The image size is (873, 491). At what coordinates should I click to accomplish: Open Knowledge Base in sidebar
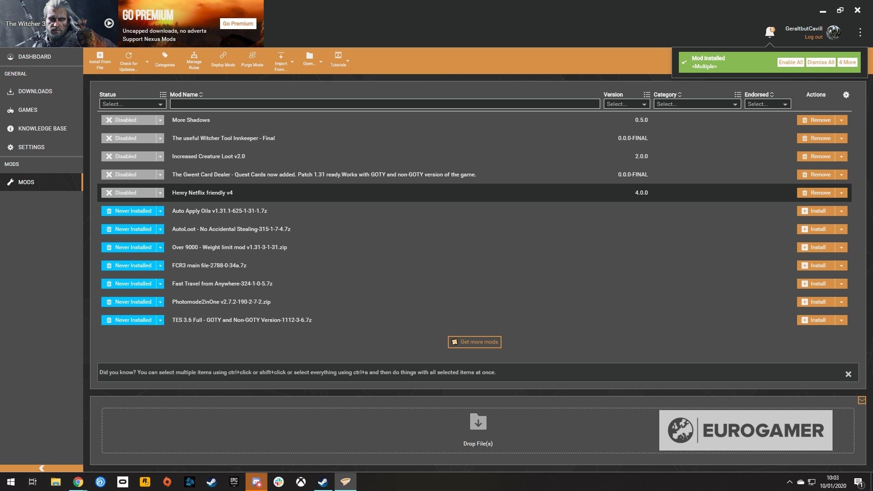pyautogui.click(x=41, y=129)
